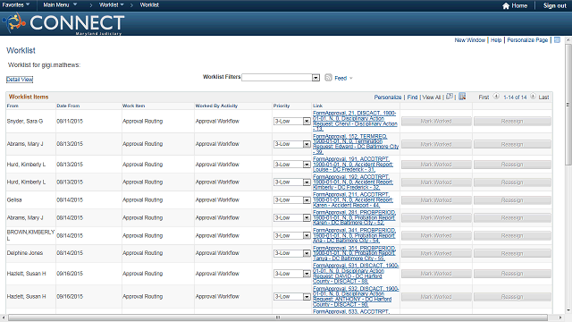Show previous rows arrow icon
The height and width of the screenshot is (322, 572).
pos(496,97)
